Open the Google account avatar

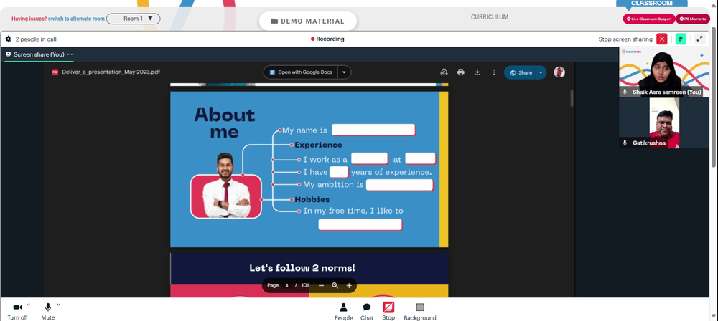click(559, 72)
